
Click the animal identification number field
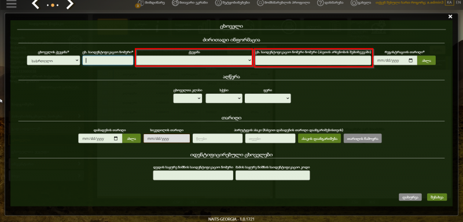tap(108, 61)
